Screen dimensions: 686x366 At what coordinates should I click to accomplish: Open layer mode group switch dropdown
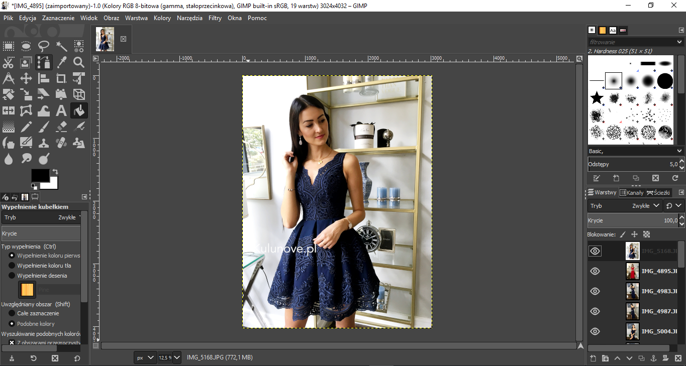coord(673,206)
